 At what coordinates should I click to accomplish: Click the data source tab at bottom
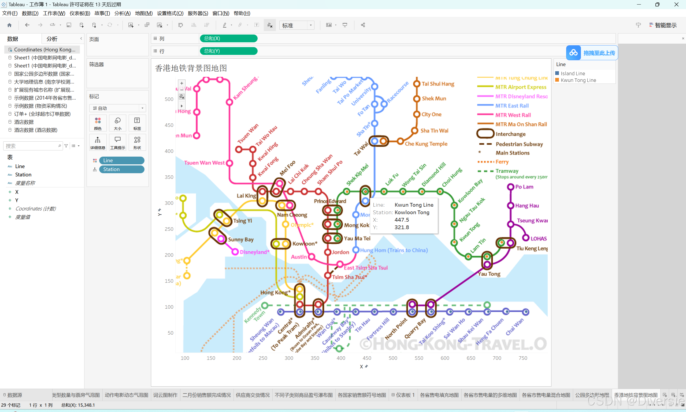pos(13,395)
